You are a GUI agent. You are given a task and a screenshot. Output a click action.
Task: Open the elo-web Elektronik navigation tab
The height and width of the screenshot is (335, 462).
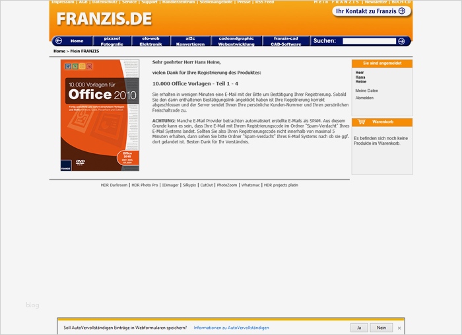point(151,41)
